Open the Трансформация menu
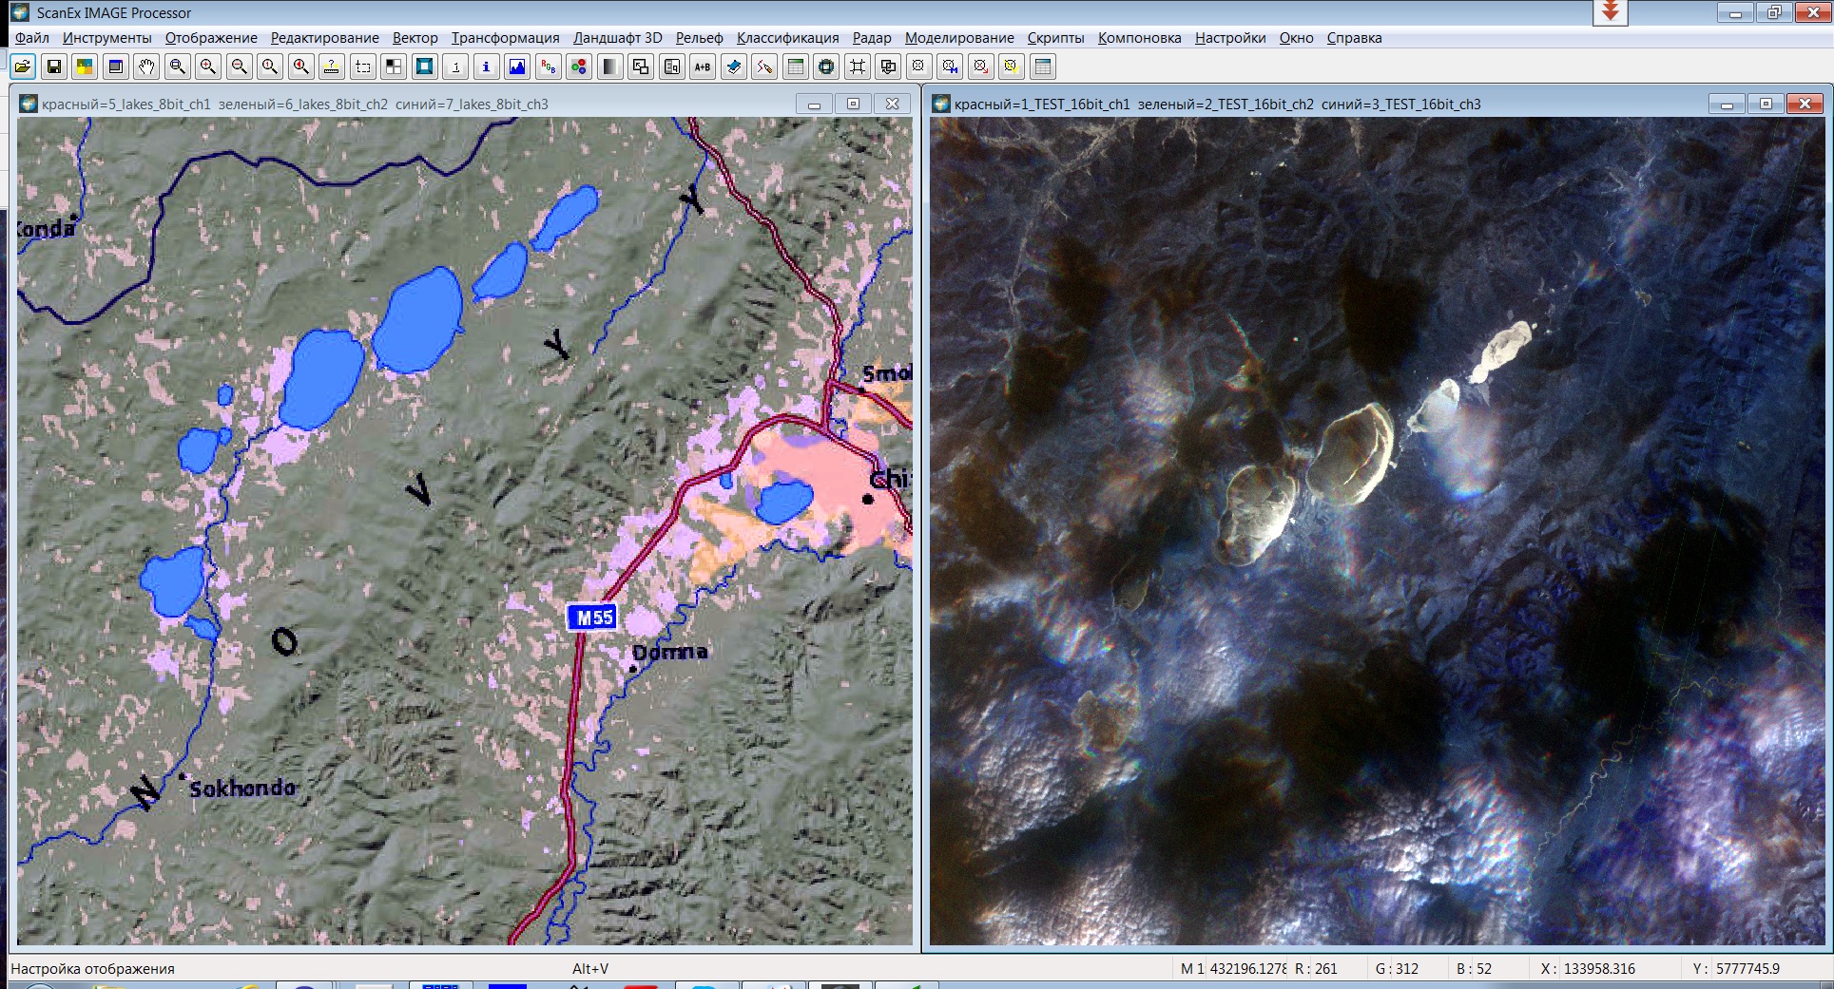 tap(506, 38)
